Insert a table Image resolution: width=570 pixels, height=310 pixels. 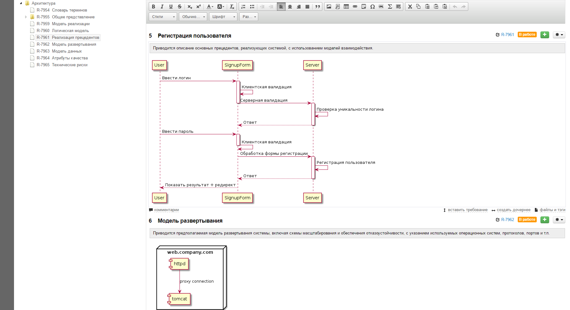point(346,7)
